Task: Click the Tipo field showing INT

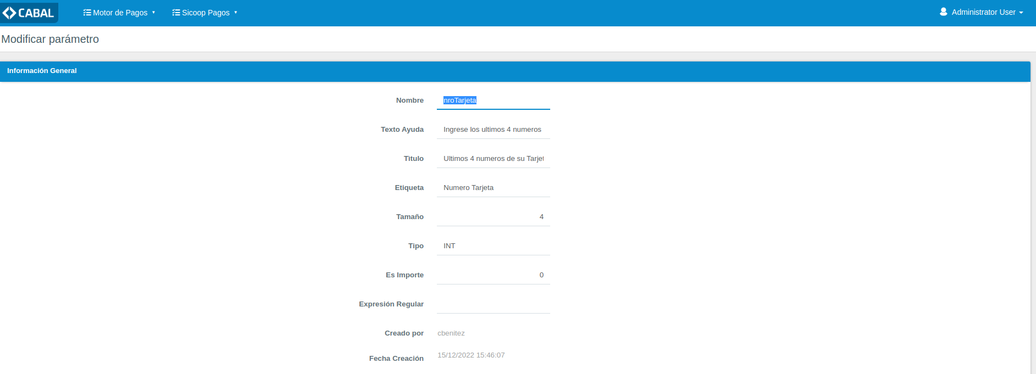Action: 493,246
